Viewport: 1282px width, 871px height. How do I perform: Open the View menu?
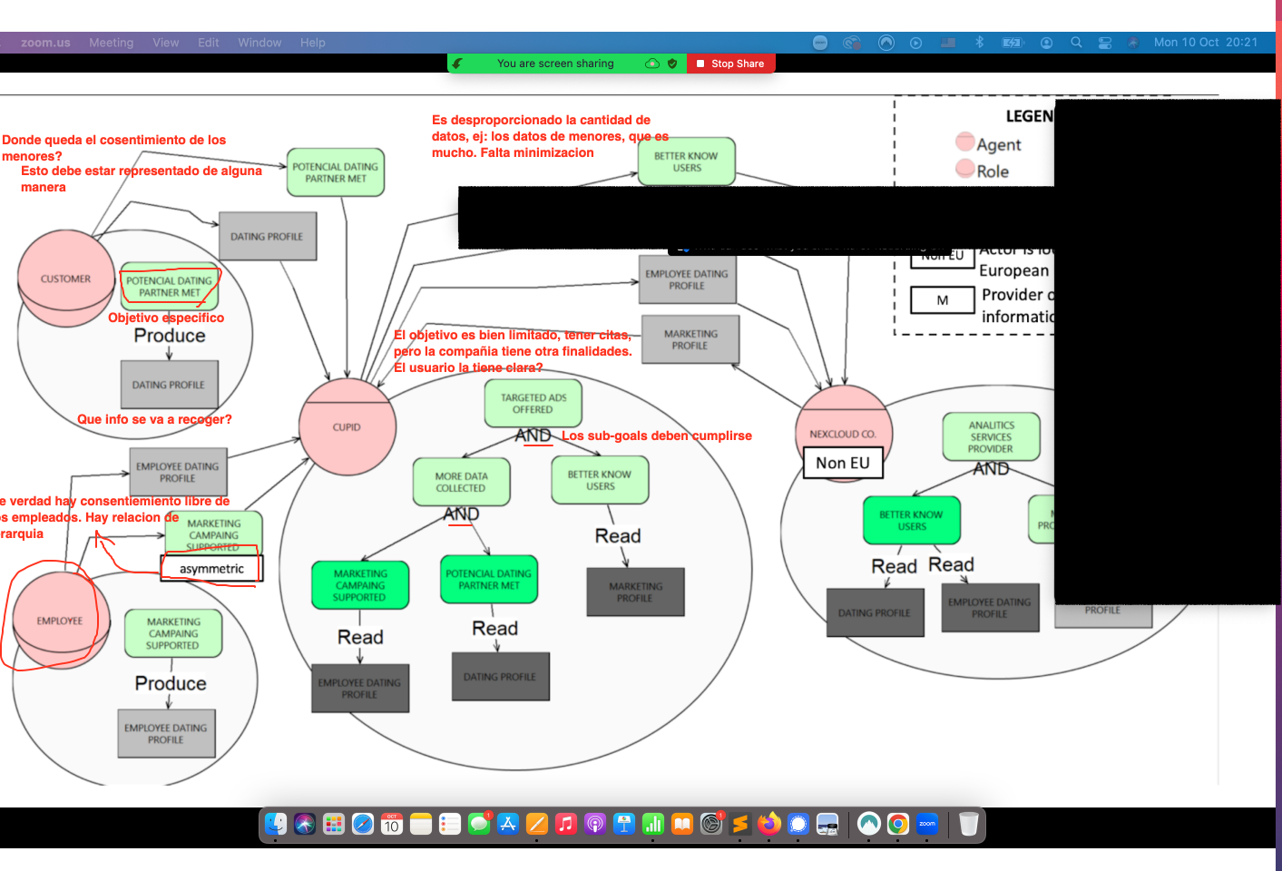(165, 43)
